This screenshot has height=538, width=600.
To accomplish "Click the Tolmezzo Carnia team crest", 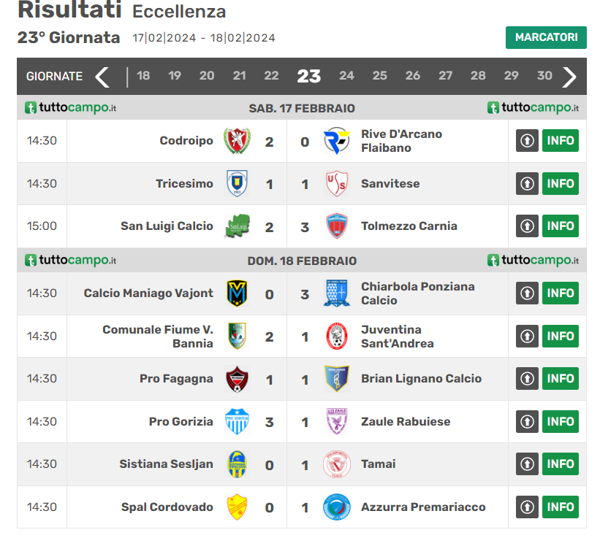I will pyautogui.click(x=337, y=226).
